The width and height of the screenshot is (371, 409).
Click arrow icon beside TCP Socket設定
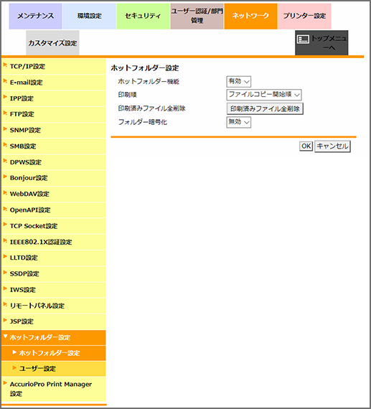5,225
